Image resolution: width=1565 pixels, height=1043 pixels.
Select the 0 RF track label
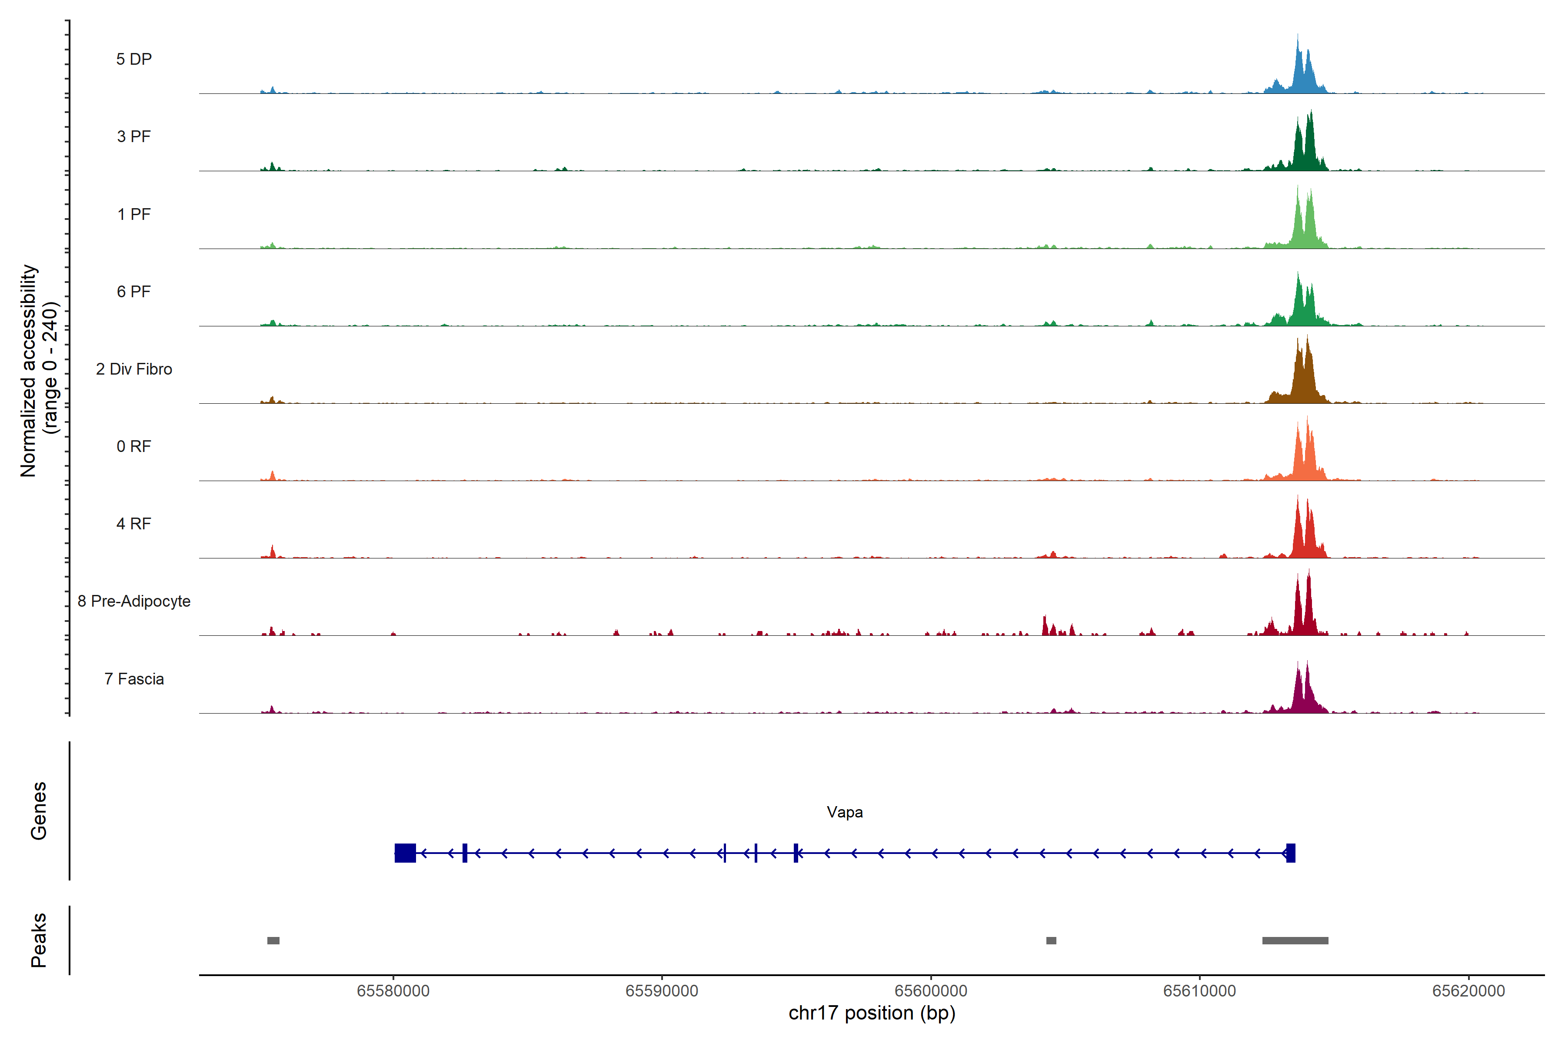tap(134, 446)
